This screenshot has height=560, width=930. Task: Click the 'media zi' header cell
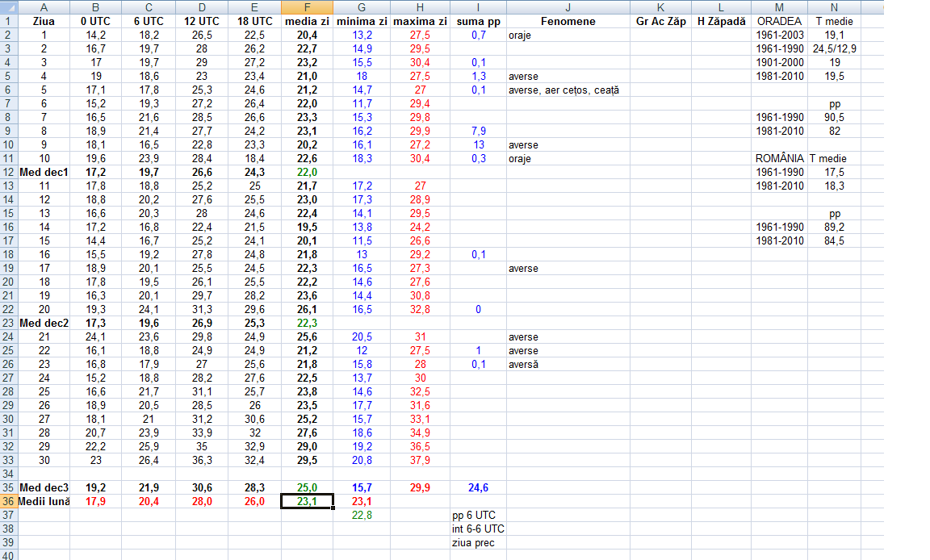coord(307,21)
